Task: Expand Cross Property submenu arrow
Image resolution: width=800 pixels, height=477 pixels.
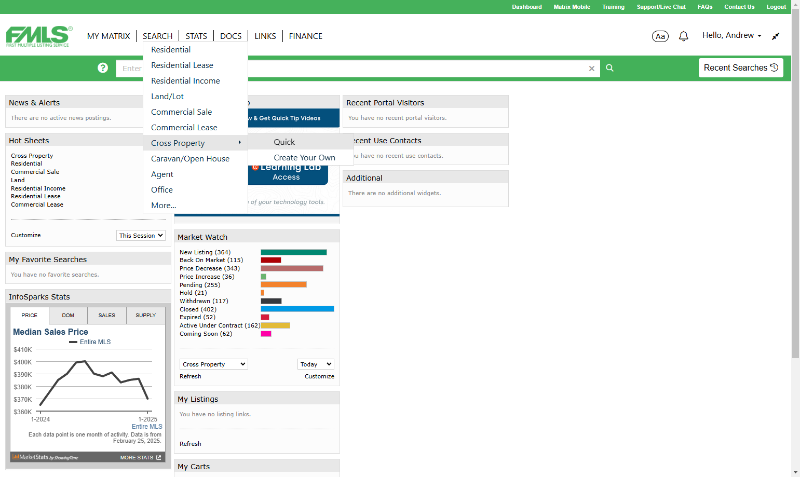Action: click(239, 142)
